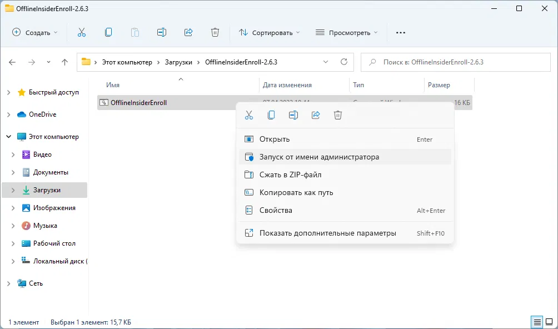Expand the Видео tree node

pyautogui.click(x=13, y=154)
